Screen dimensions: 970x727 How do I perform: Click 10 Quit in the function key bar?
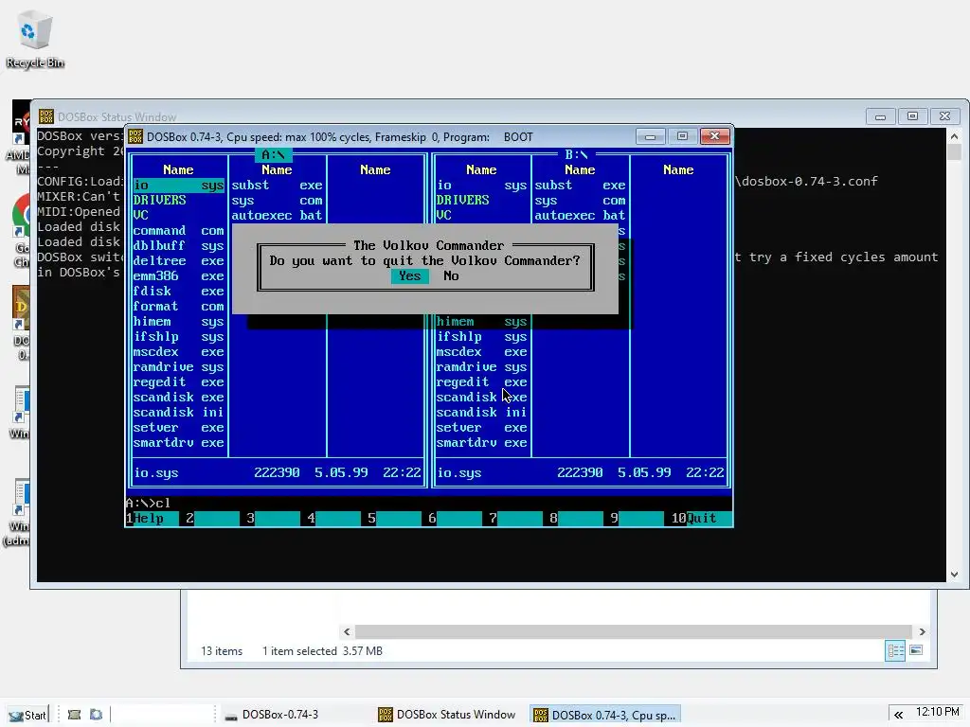click(x=701, y=518)
